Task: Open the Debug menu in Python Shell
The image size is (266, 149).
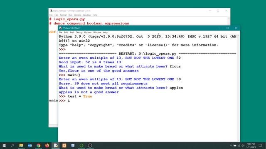Action: 79,32
